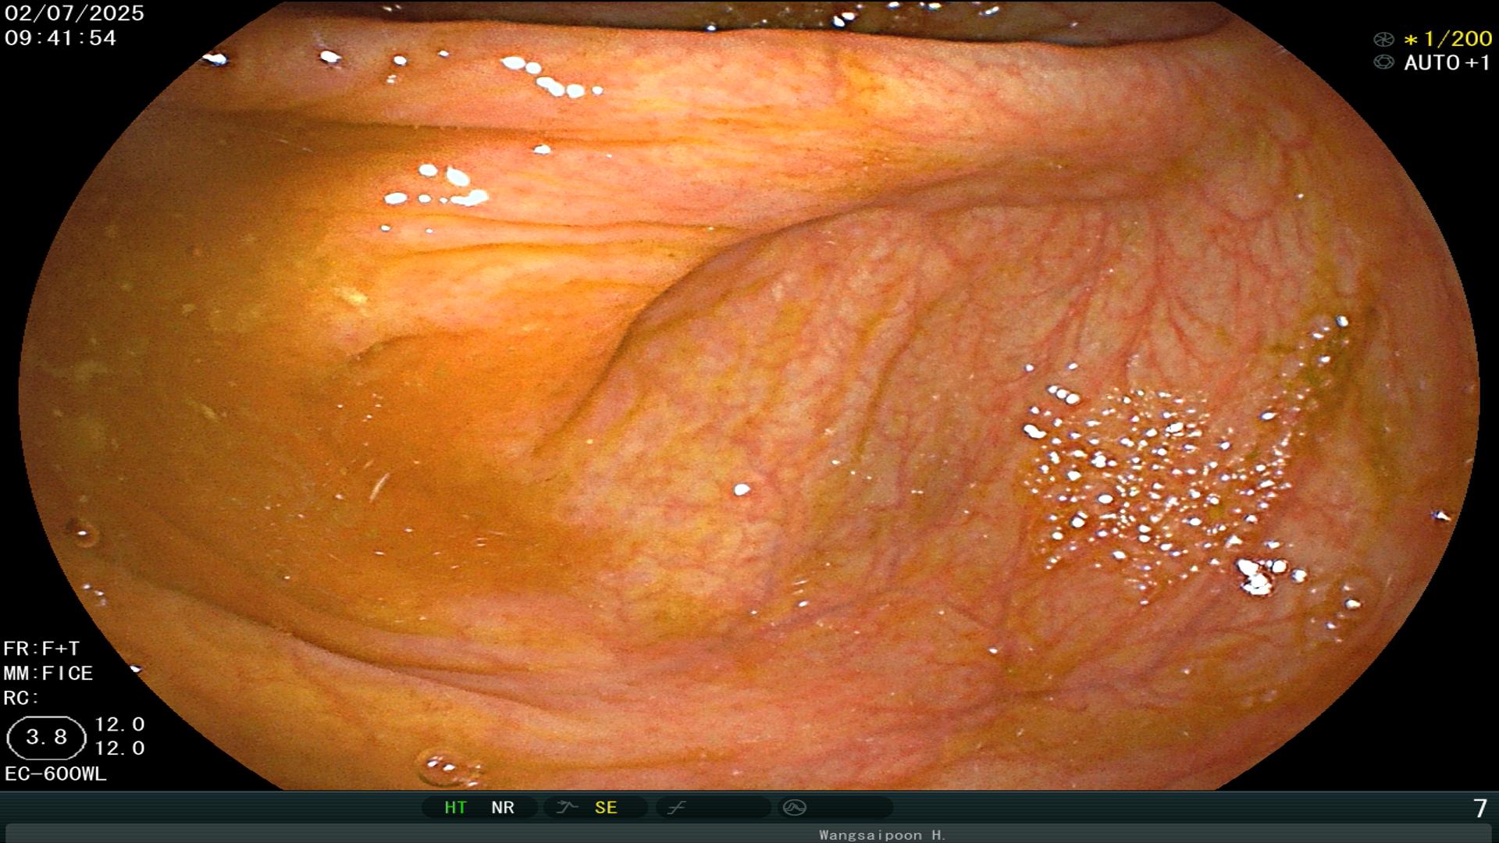Click the RC: label
The image size is (1499, 843).
tap(21, 698)
